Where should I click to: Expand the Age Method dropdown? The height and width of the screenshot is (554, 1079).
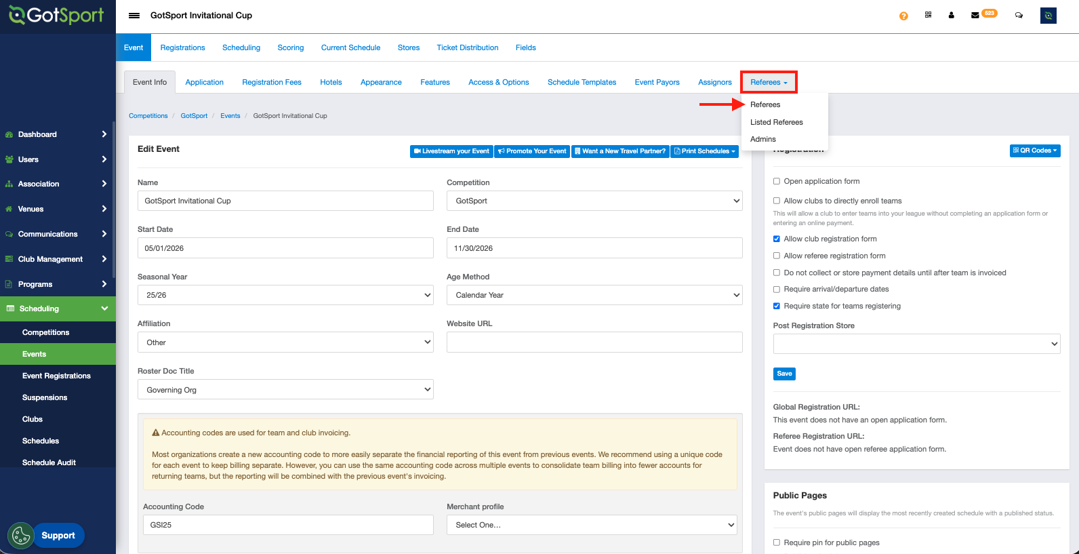click(x=594, y=295)
